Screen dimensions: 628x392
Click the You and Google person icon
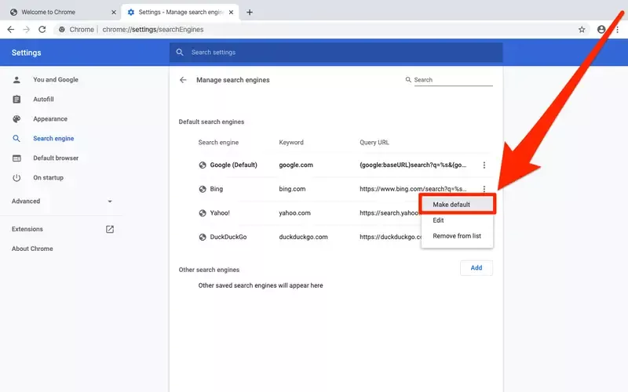pos(16,80)
